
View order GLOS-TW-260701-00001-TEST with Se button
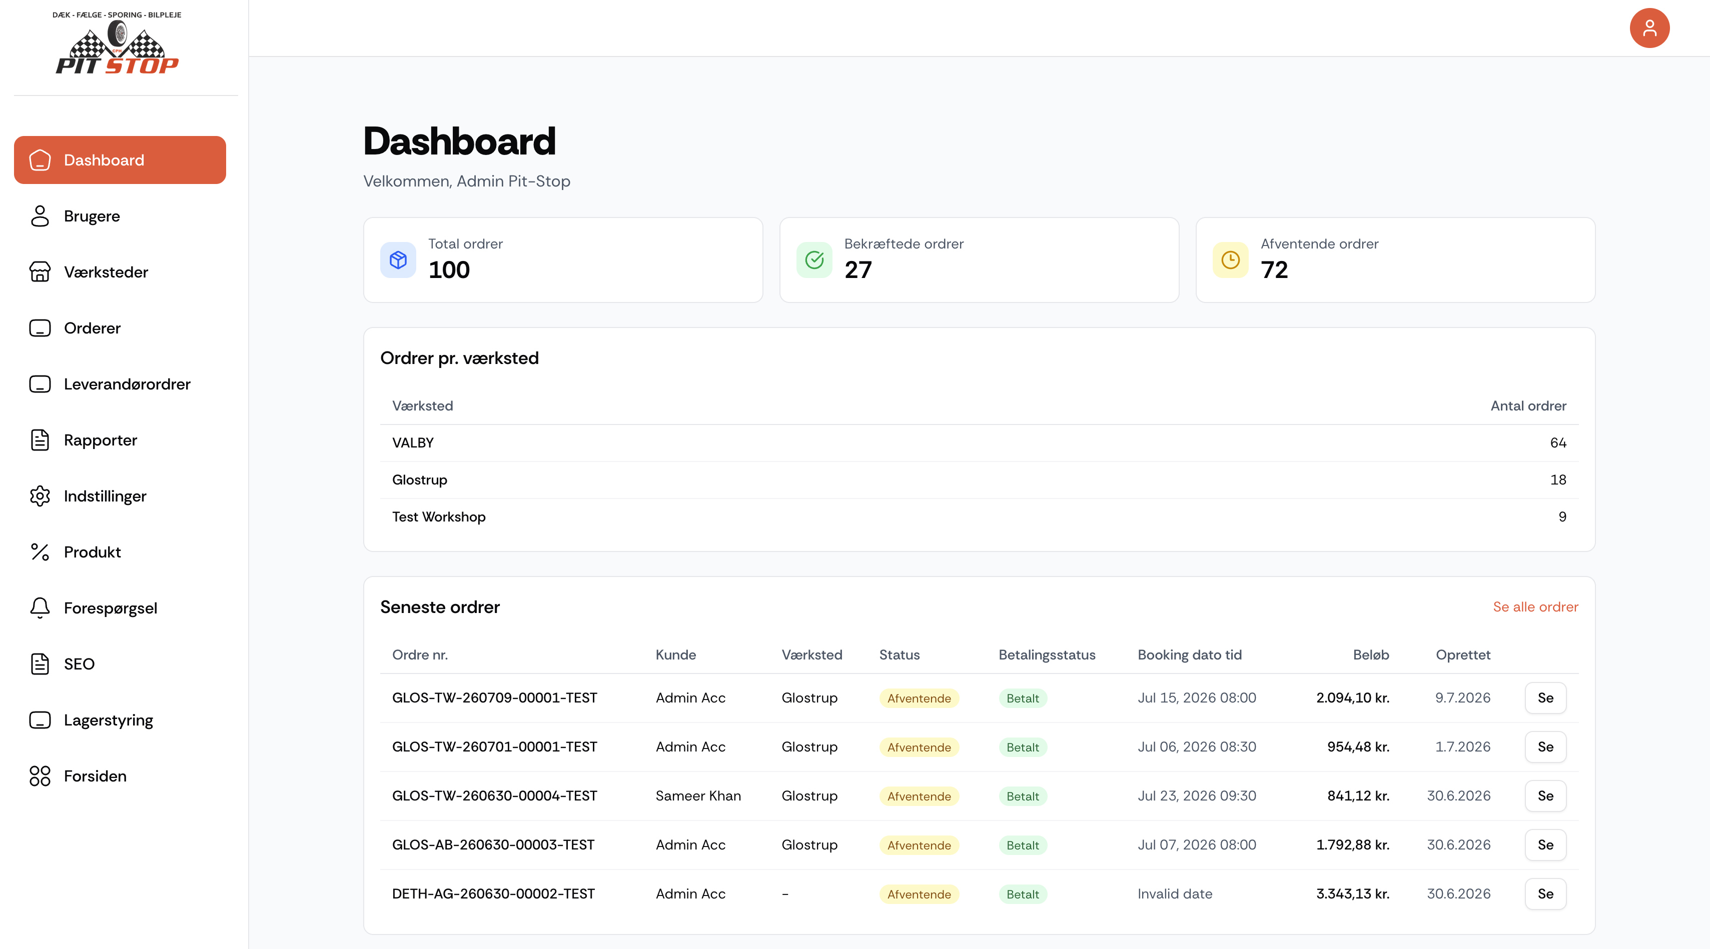[x=1545, y=747]
